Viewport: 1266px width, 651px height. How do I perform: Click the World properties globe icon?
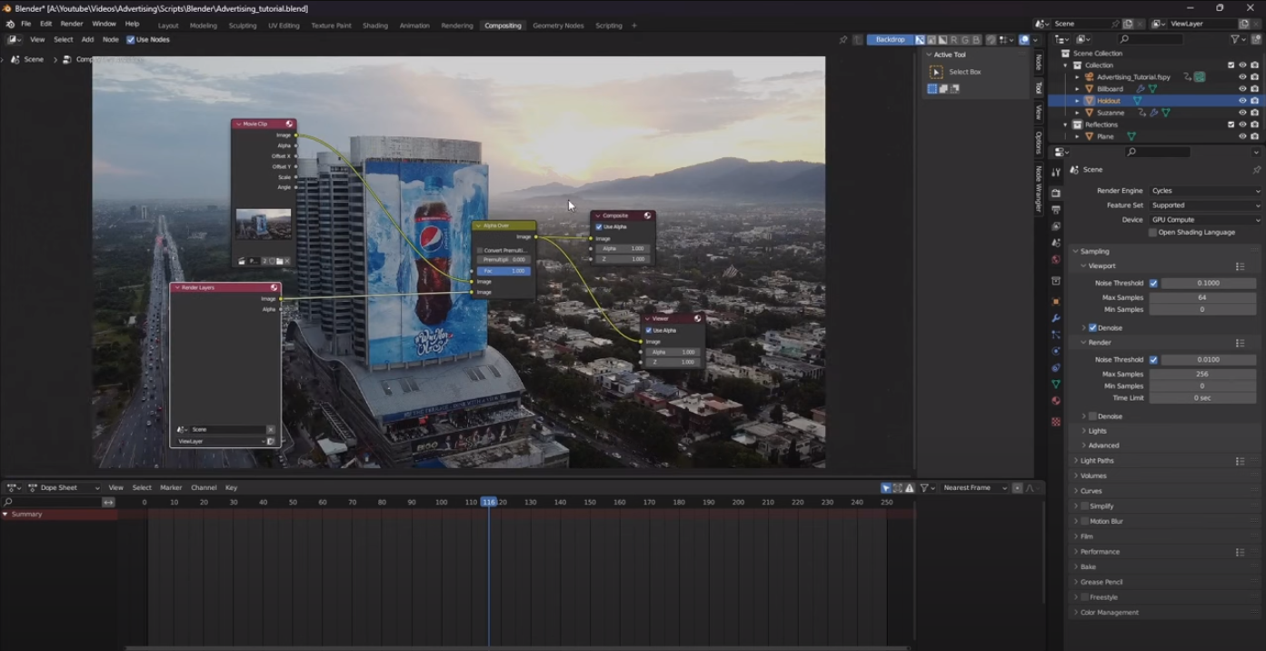[x=1056, y=259]
